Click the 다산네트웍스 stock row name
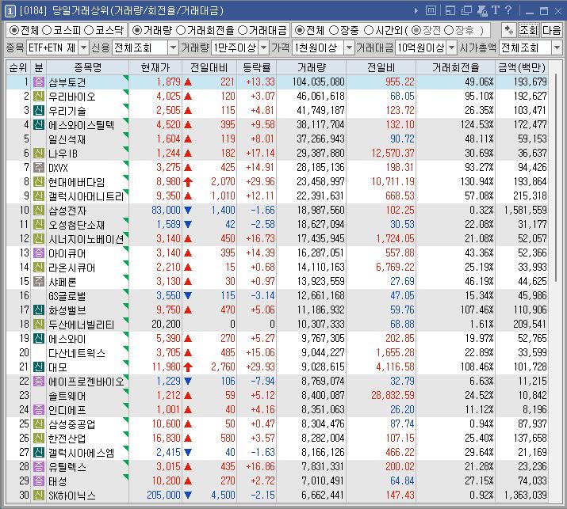The image size is (567, 509). [77, 353]
